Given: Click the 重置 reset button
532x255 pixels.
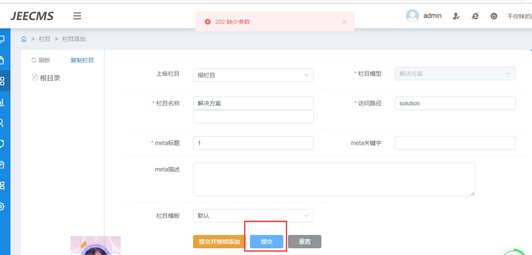Looking at the screenshot, I should coord(305,242).
